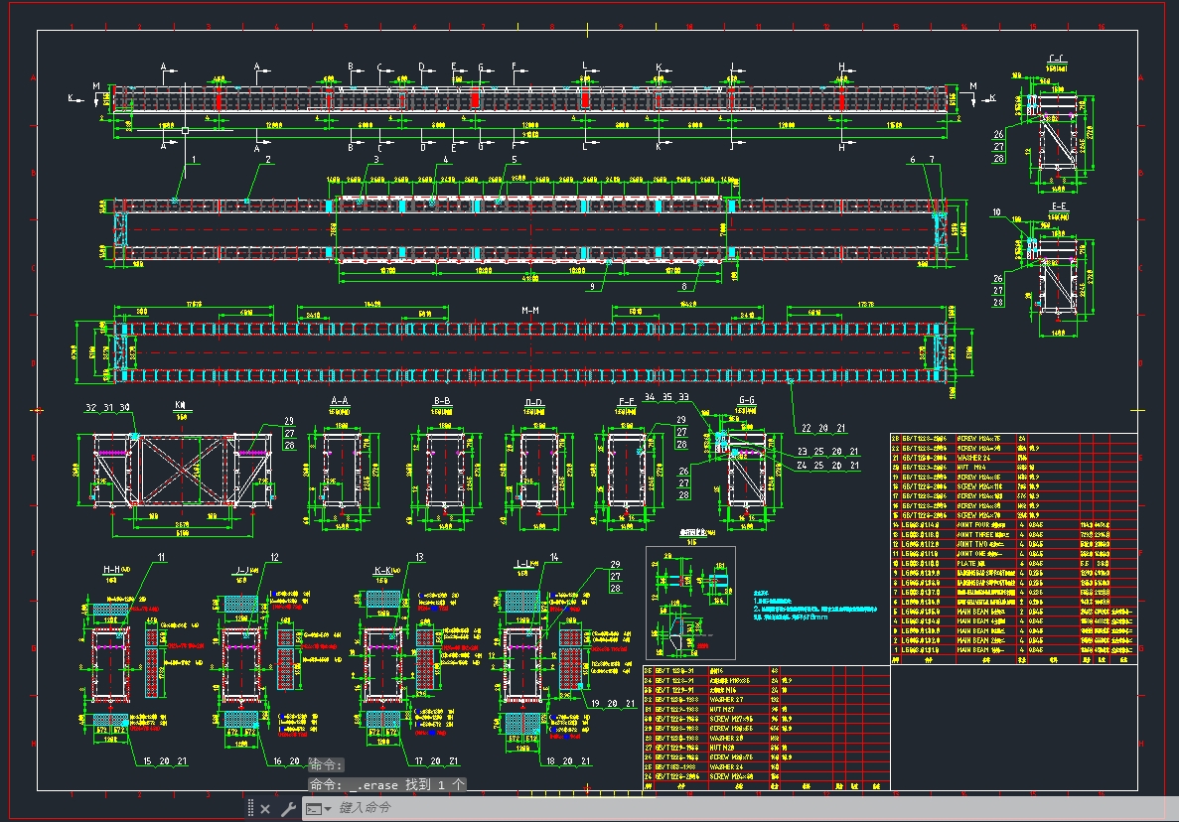Click 'JOINT THREE' in the parts table

(977, 535)
